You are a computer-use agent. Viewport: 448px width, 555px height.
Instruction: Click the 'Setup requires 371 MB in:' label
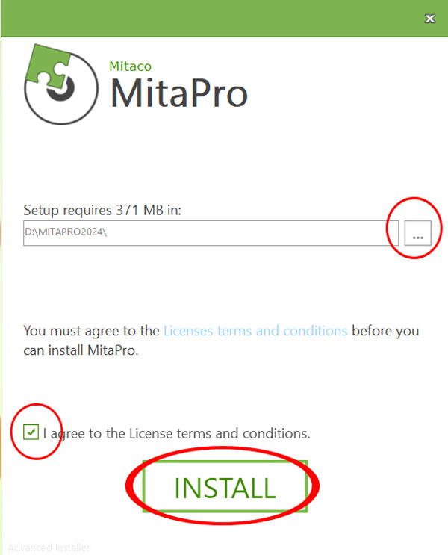(102, 210)
